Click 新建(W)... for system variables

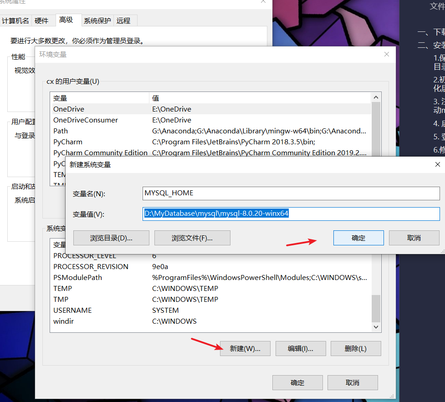click(245, 348)
